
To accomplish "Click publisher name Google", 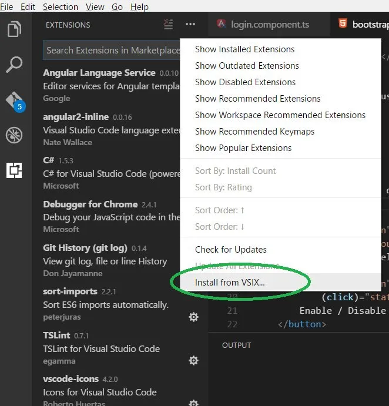I will 57,98.
